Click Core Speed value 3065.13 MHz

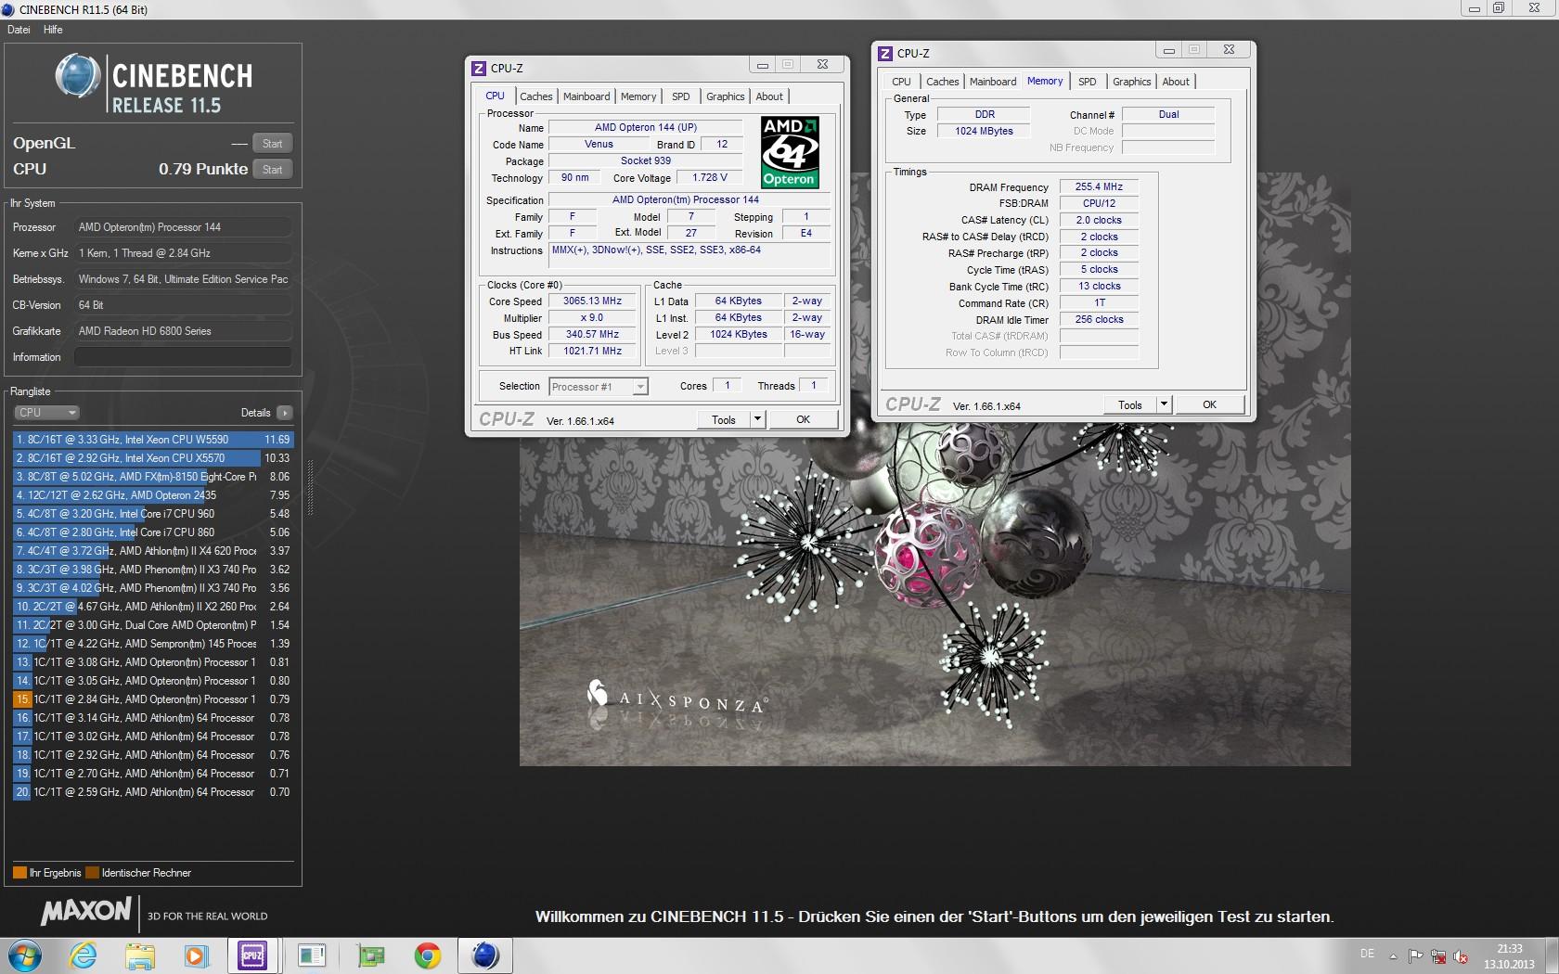pos(592,301)
